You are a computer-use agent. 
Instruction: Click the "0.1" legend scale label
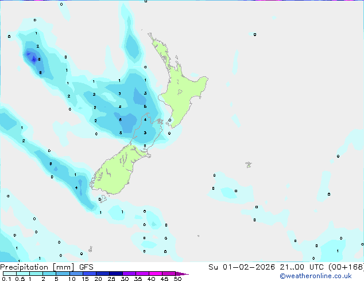6,279
